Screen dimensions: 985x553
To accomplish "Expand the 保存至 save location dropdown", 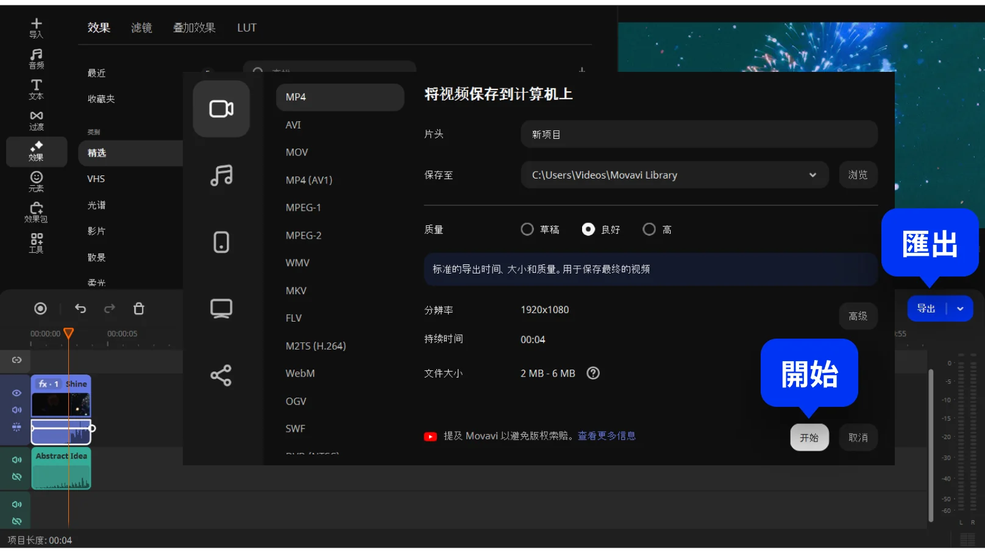I will click(x=813, y=175).
